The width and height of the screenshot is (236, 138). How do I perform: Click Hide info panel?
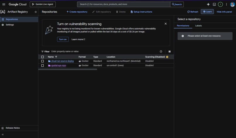(224, 12)
